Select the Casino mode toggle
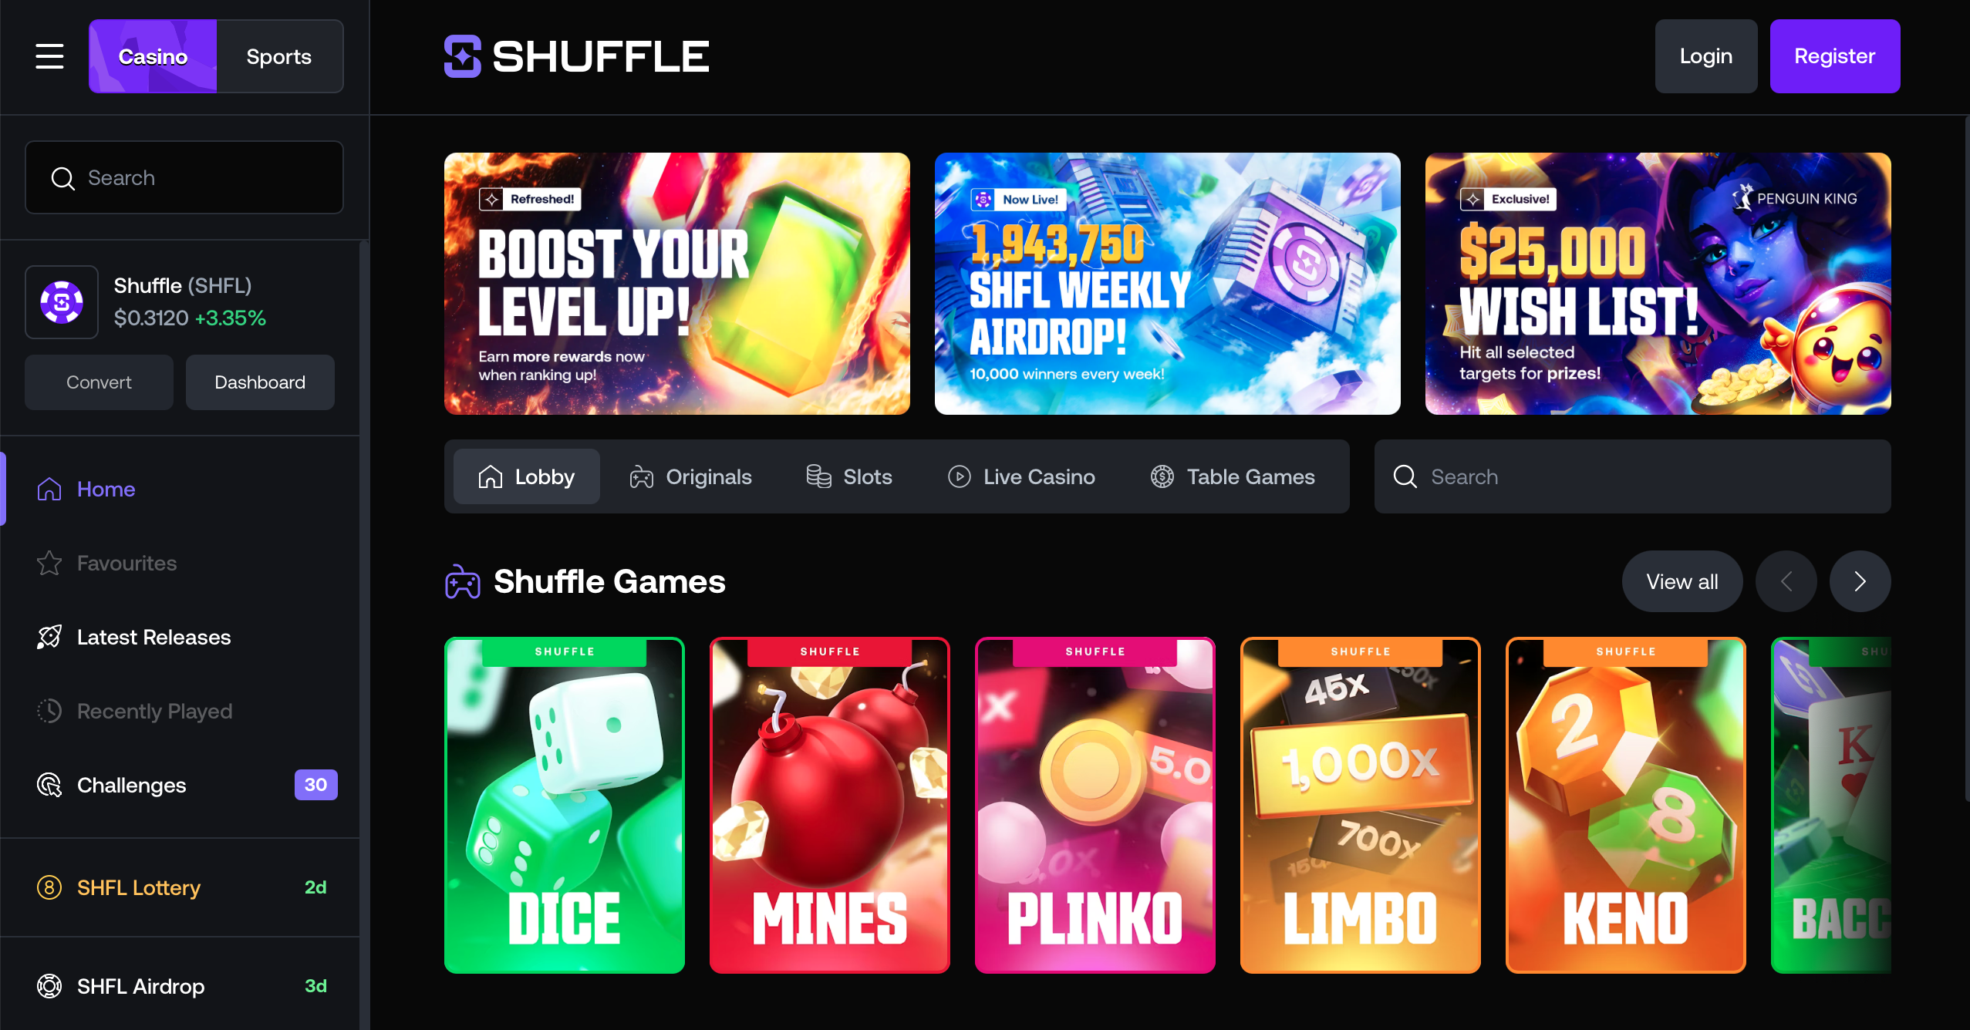Screen dimensions: 1970x1030 pos(153,56)
